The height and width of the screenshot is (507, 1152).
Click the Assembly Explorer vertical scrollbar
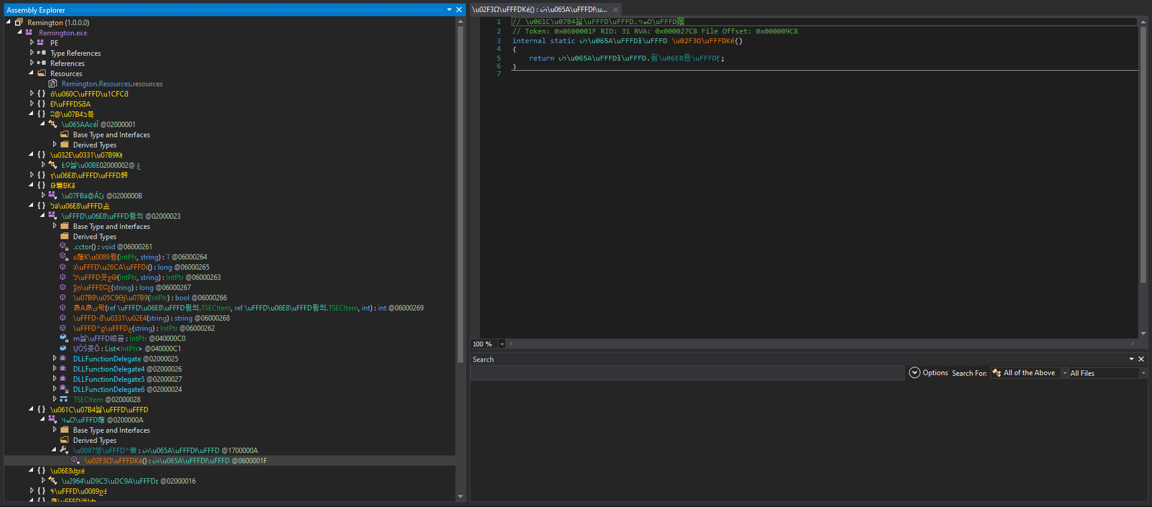(x=460, y=180)
